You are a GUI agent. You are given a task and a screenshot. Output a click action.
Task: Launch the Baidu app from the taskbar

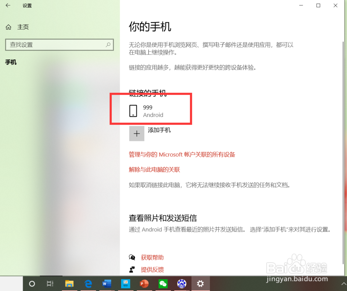(181, 284)
